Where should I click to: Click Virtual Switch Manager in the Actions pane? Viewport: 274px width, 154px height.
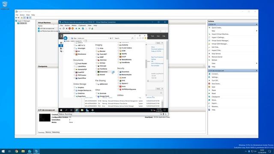pos(220,41)
